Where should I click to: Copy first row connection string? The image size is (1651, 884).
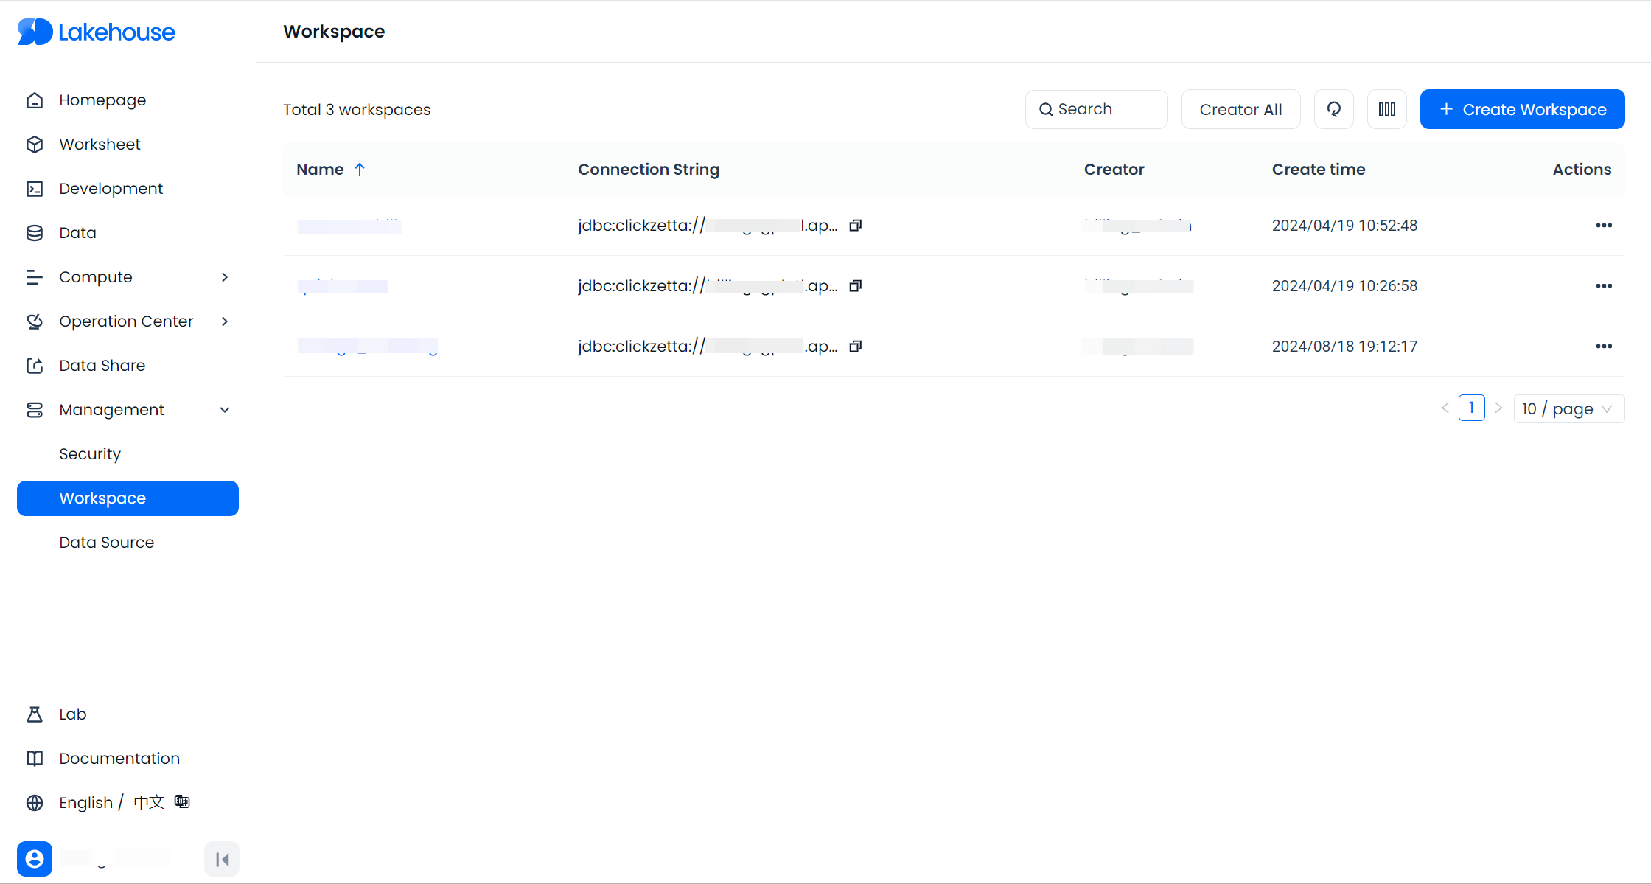point(855,226)
